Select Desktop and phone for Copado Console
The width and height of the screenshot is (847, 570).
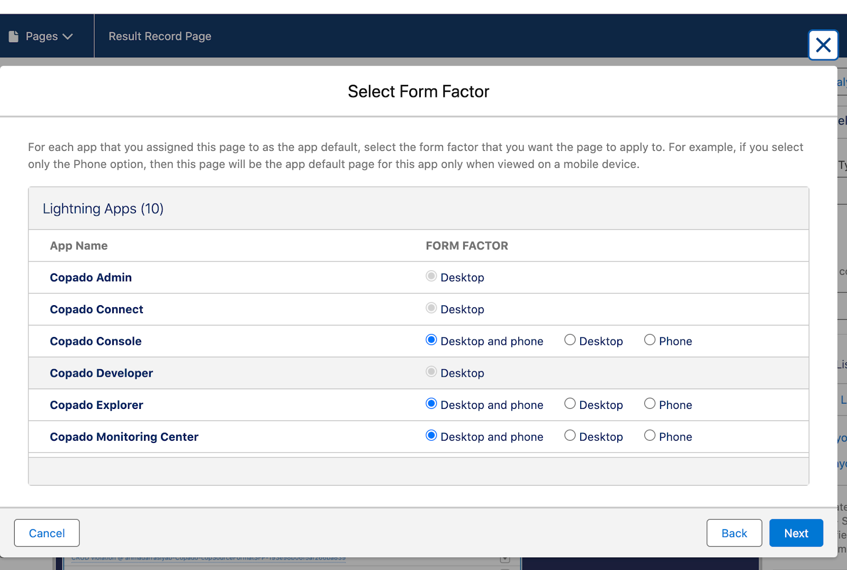click(431, 340)
